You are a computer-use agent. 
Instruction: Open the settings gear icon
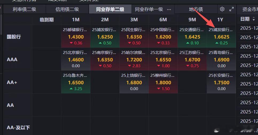[222, 9]
